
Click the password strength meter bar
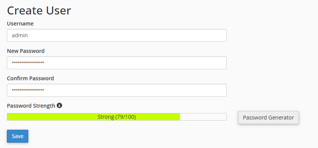tap(117, 117)
